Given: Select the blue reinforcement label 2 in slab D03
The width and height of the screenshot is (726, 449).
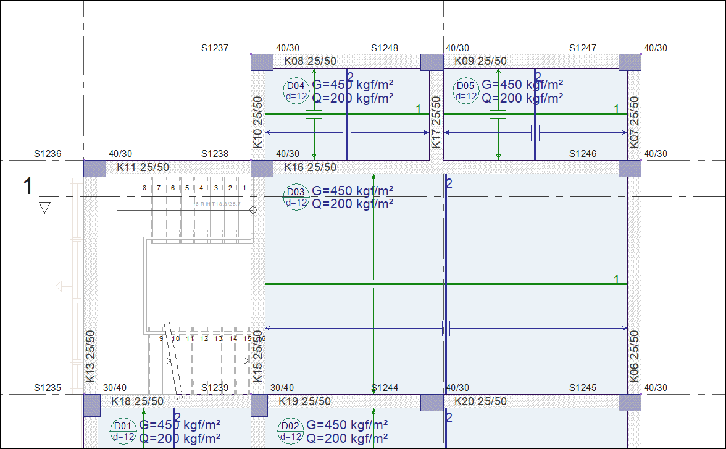Looking at the screenshot, I should pos(449,183).
